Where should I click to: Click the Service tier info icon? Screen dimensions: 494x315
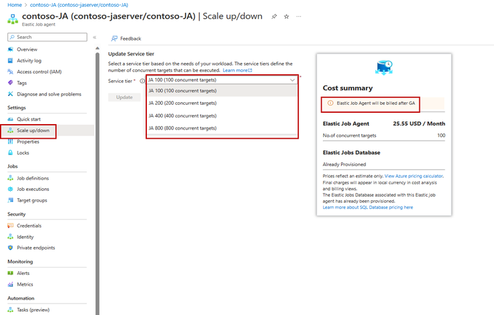click(142, 81)
